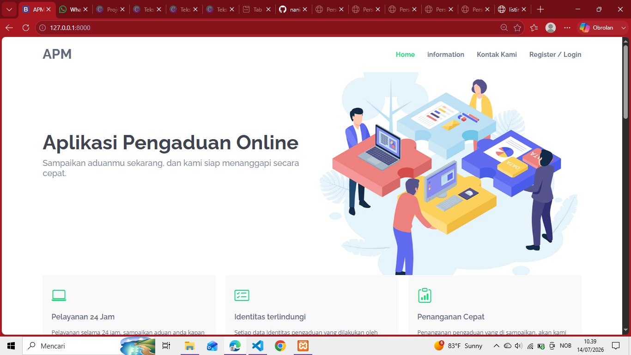The height and width of the screenshot is (355, 631).
Task: Close the listin tab
Action: [x=524, y=9]
